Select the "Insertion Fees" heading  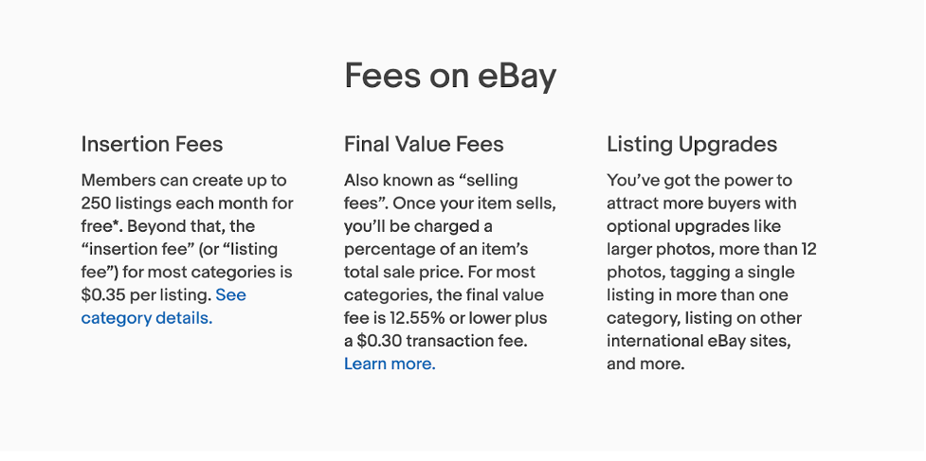click(x=152, y=144)
